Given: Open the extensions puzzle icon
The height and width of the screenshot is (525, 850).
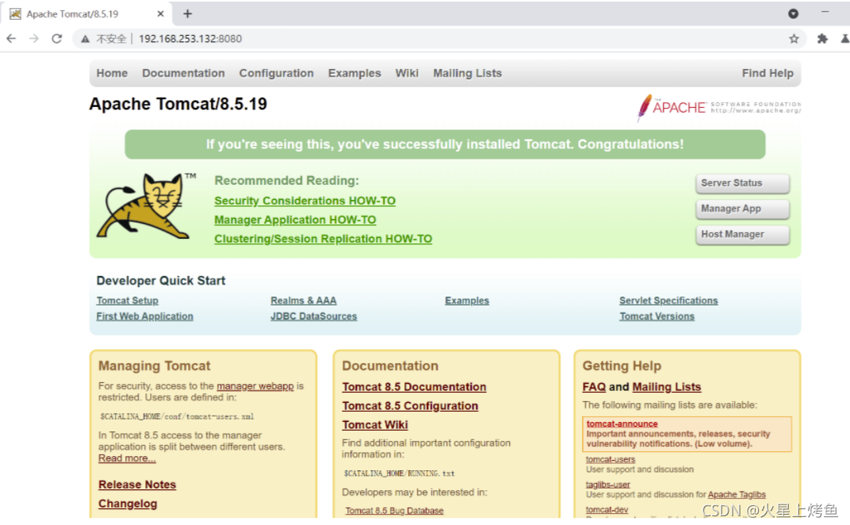Looking at the screenshot, I should point(821,39).
